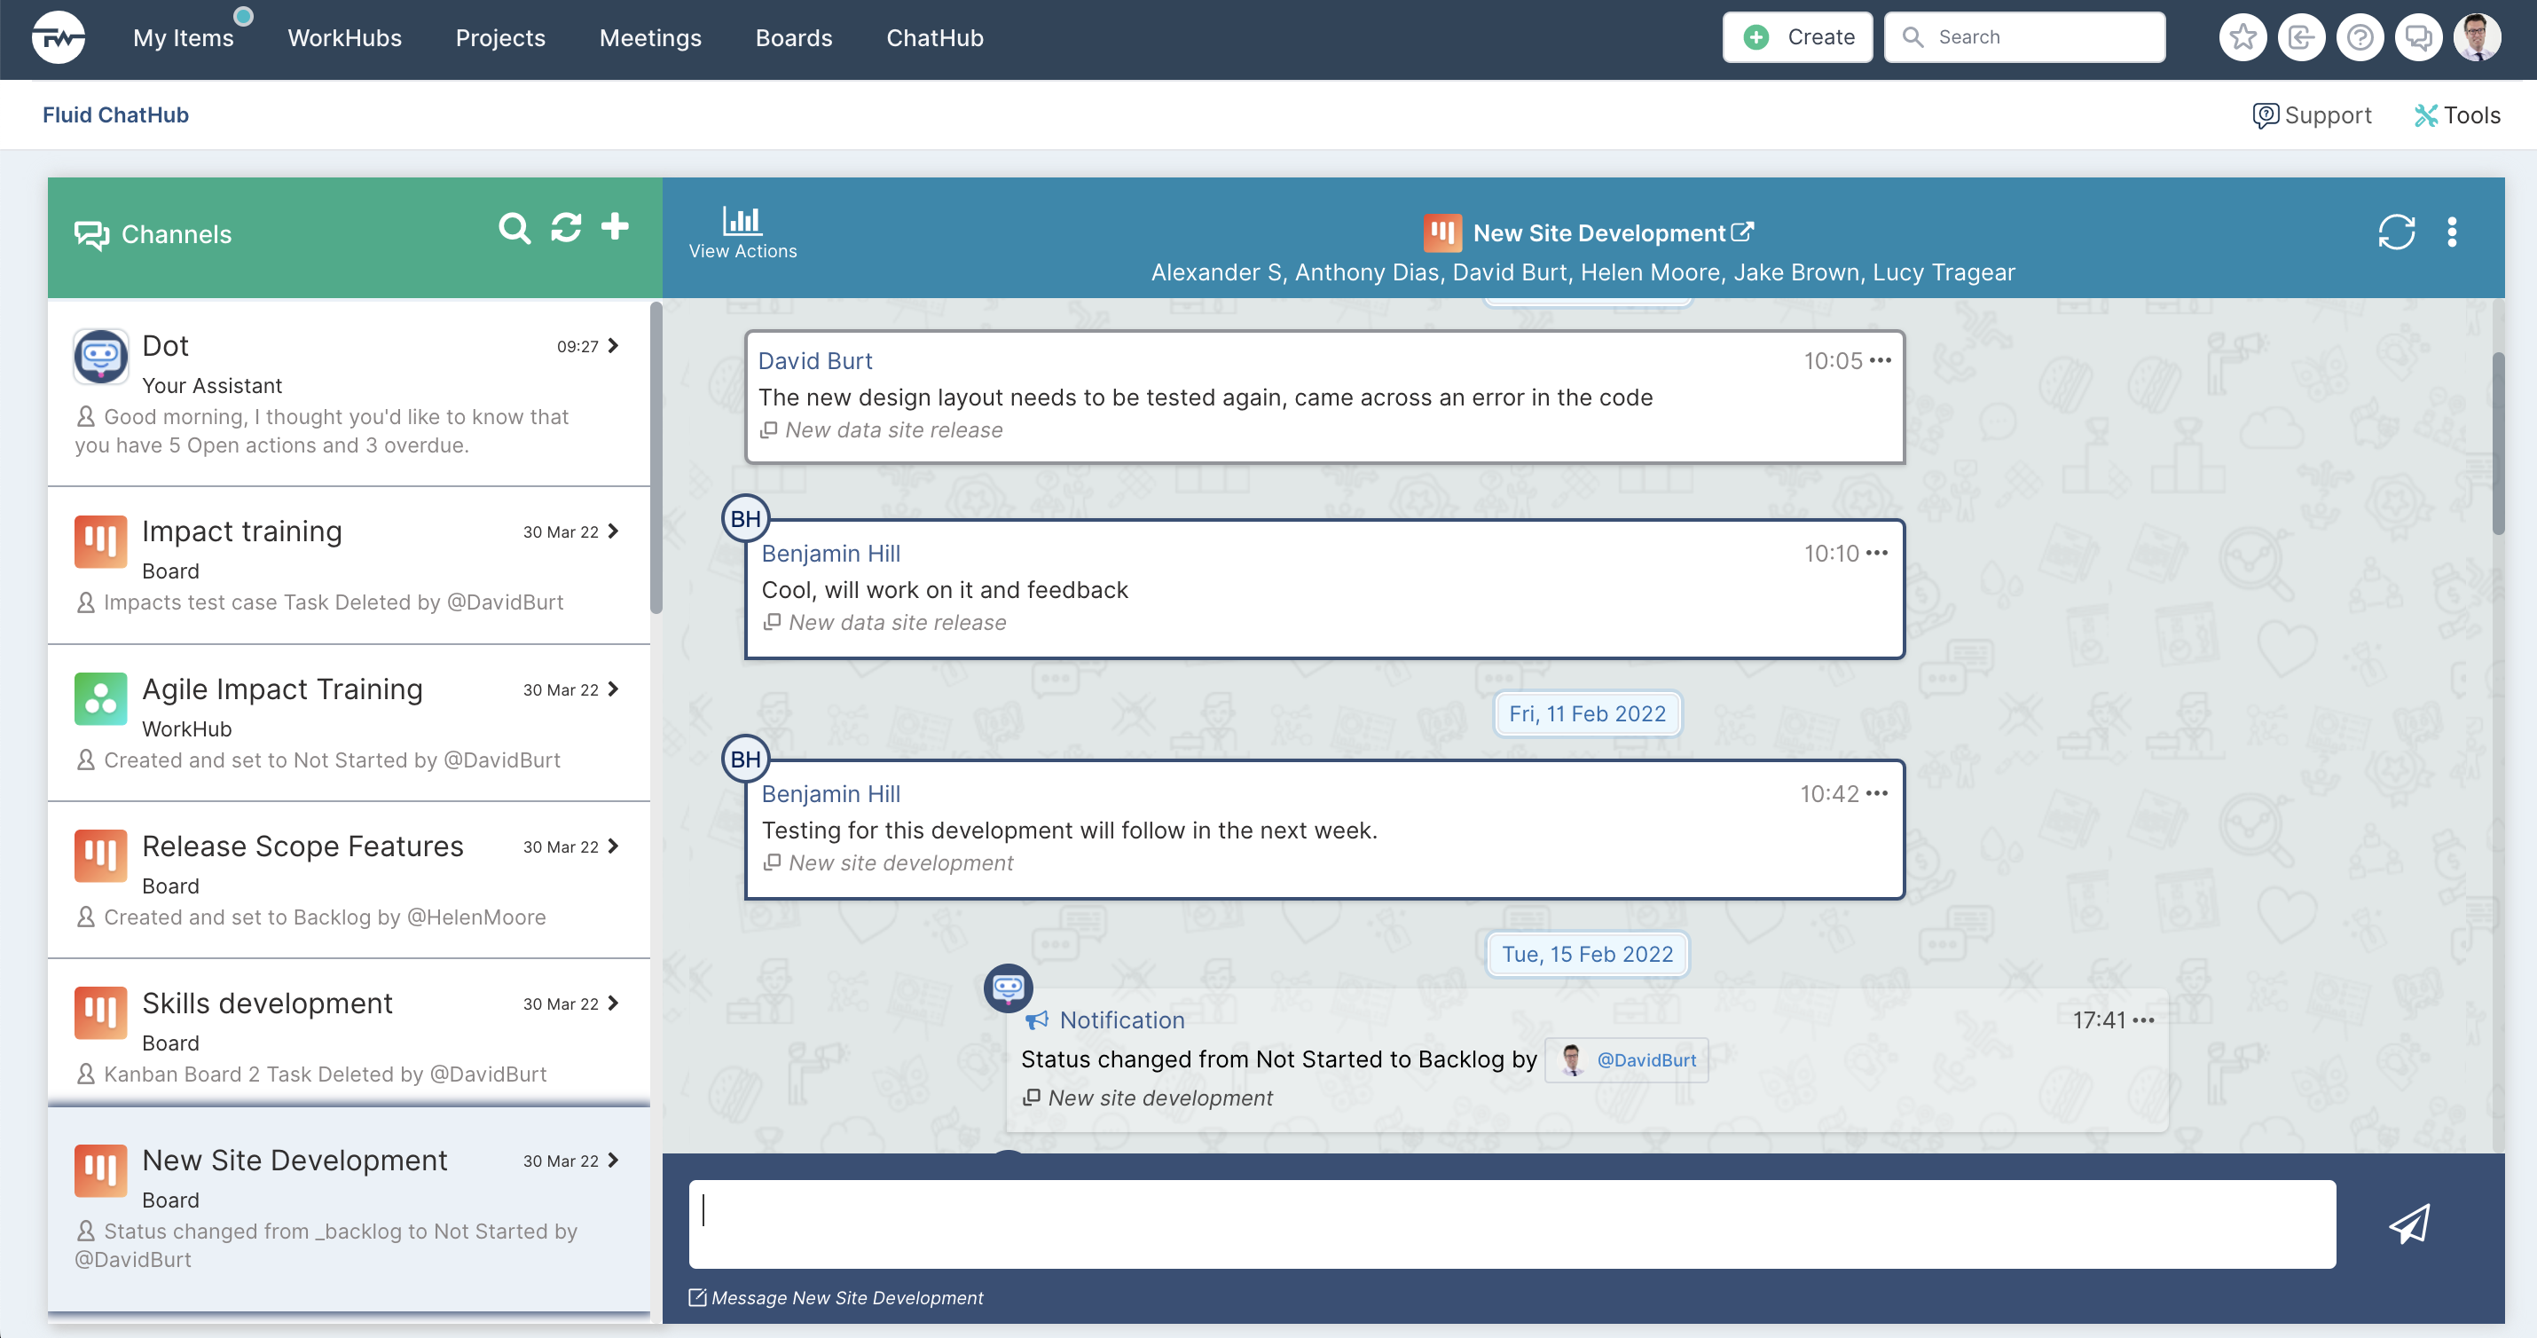This screenshot has width=2537, height=1338.
Task: Add a new channel with plus icon
Action: click(x=616, y=226)
